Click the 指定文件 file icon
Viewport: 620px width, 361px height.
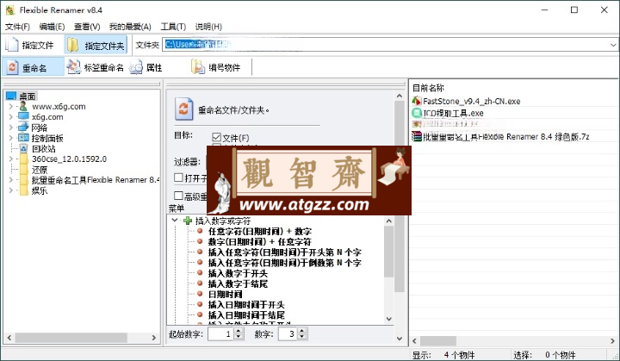[x=12, y=45]
